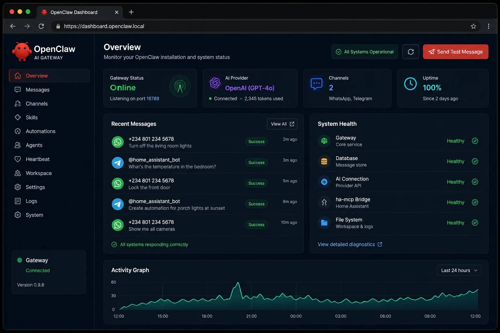This screenshot has width=500, height=333.
Task: Click the refresh icon button beside Send Test Message
Action: point(410,52)
